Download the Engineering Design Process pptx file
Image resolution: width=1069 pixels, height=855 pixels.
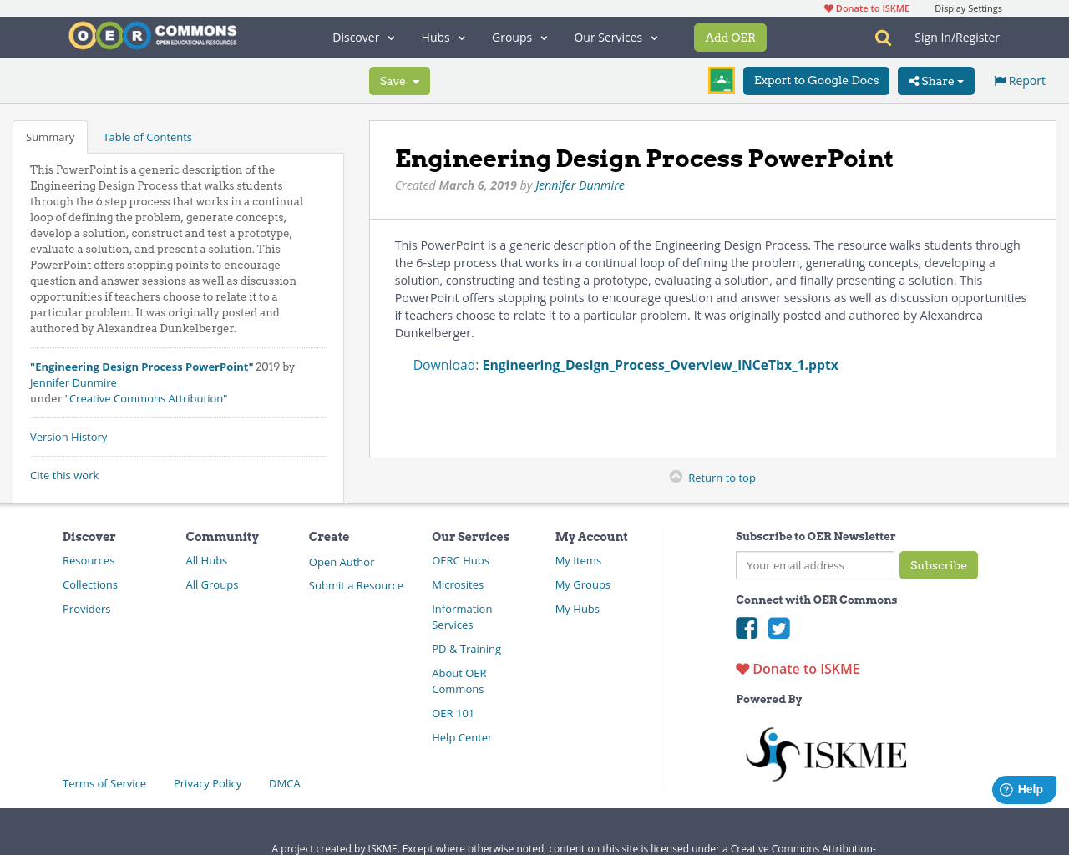[x=660, y=364]
